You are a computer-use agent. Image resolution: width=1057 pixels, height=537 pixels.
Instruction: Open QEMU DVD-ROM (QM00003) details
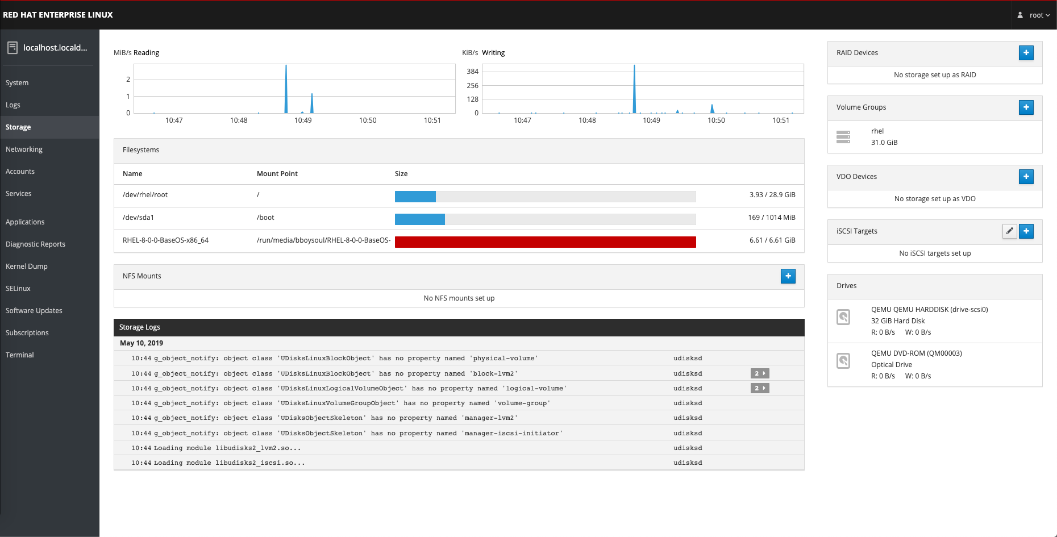(935, 365)
